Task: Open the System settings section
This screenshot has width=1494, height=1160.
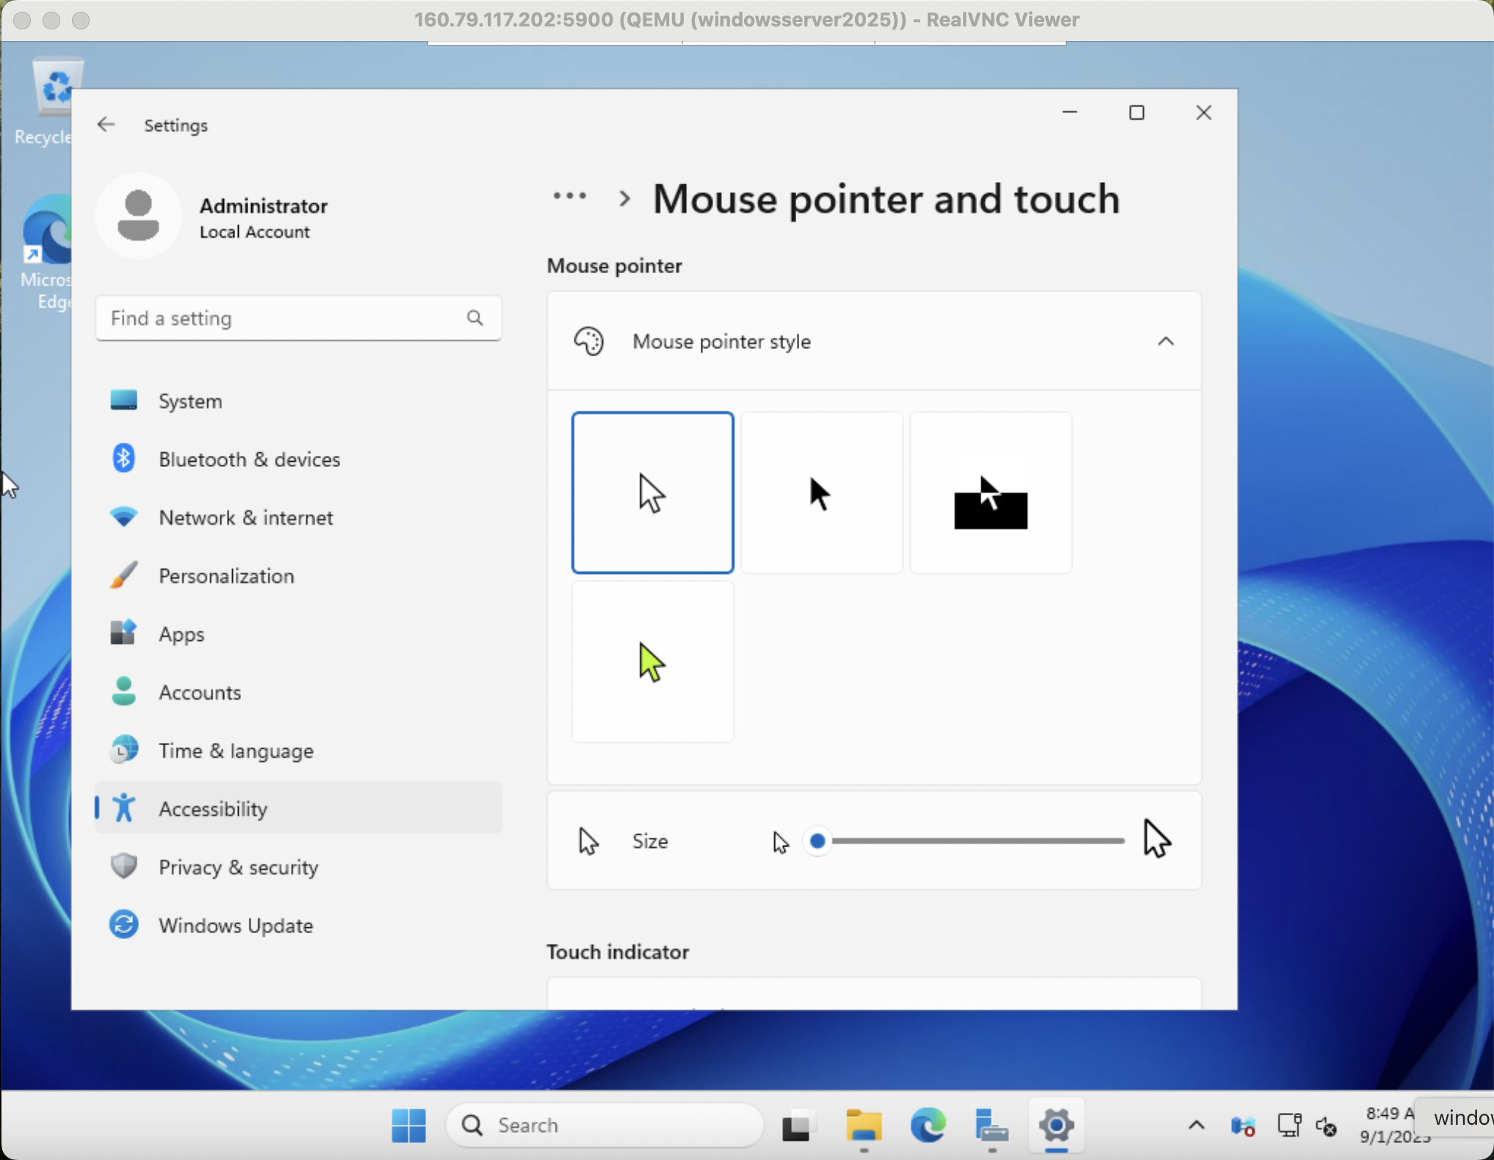Action: pos(190,401)
